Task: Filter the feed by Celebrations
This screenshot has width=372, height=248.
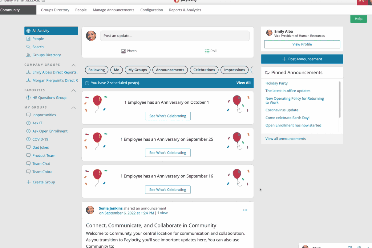Action: coord(204,70)
